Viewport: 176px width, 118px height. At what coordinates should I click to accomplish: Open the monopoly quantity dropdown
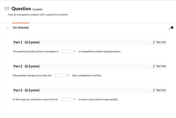click(x=69, y=51)
